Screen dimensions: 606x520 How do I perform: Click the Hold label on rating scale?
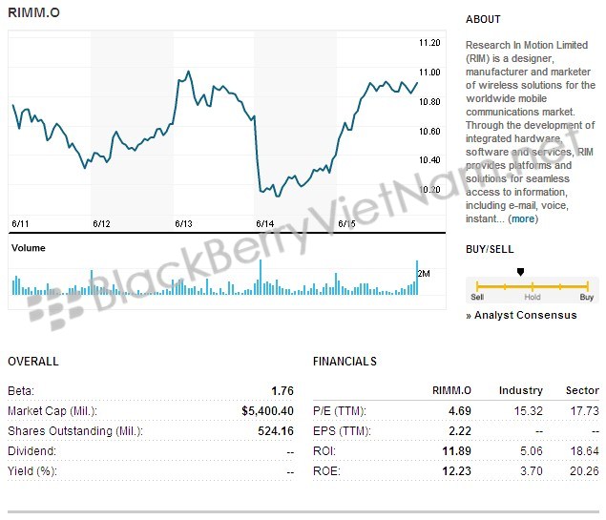tap(532, 298)
